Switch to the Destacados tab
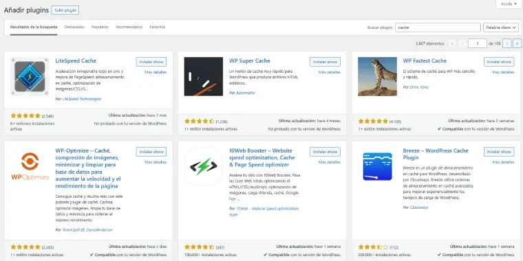Image resolution: width=523 pixels, height=261 pixels. [74, 27]
